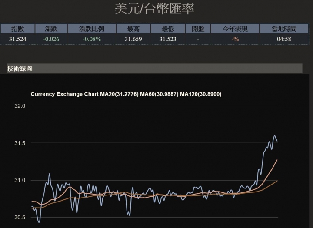Click the 31.5 y-axis label
Viewport: 313px width, 228px height.
pyautogui.click(x=20, y=143)
